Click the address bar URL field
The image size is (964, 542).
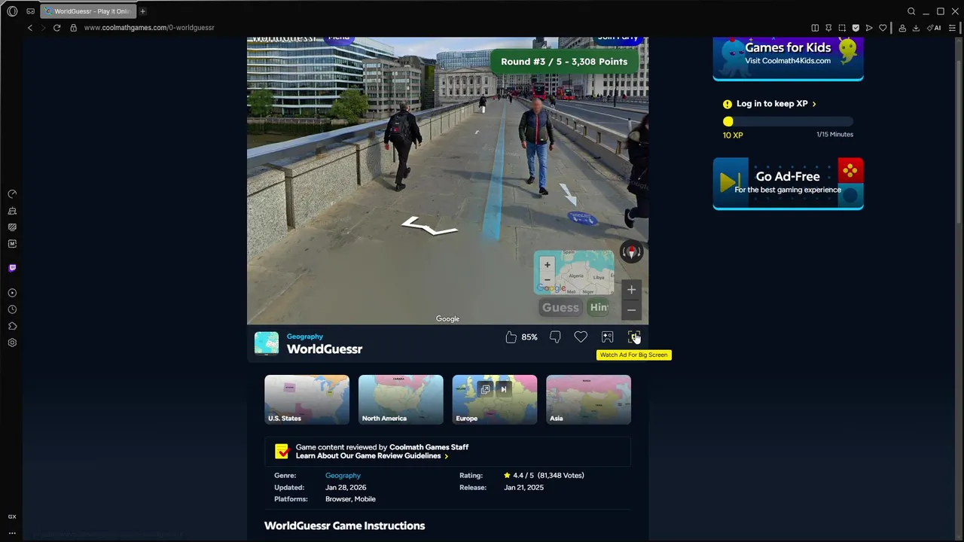149,28
